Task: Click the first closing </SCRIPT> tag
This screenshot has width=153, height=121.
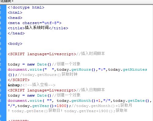Action: click(x=19, y=80)
